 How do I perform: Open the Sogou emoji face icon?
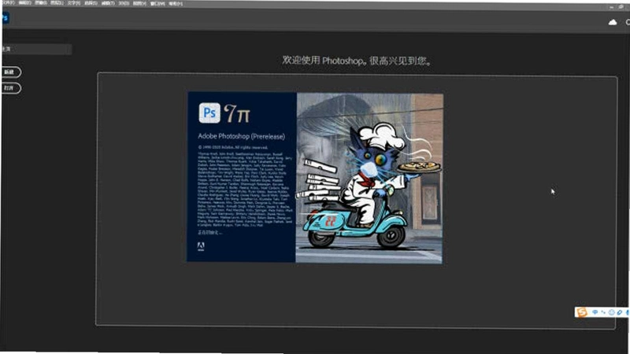[x=612, y=312]
